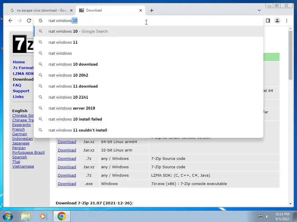Download the 32-bit Linux arm tar.xz
This screenshot has height=222, width=297.
coord(67,150)
